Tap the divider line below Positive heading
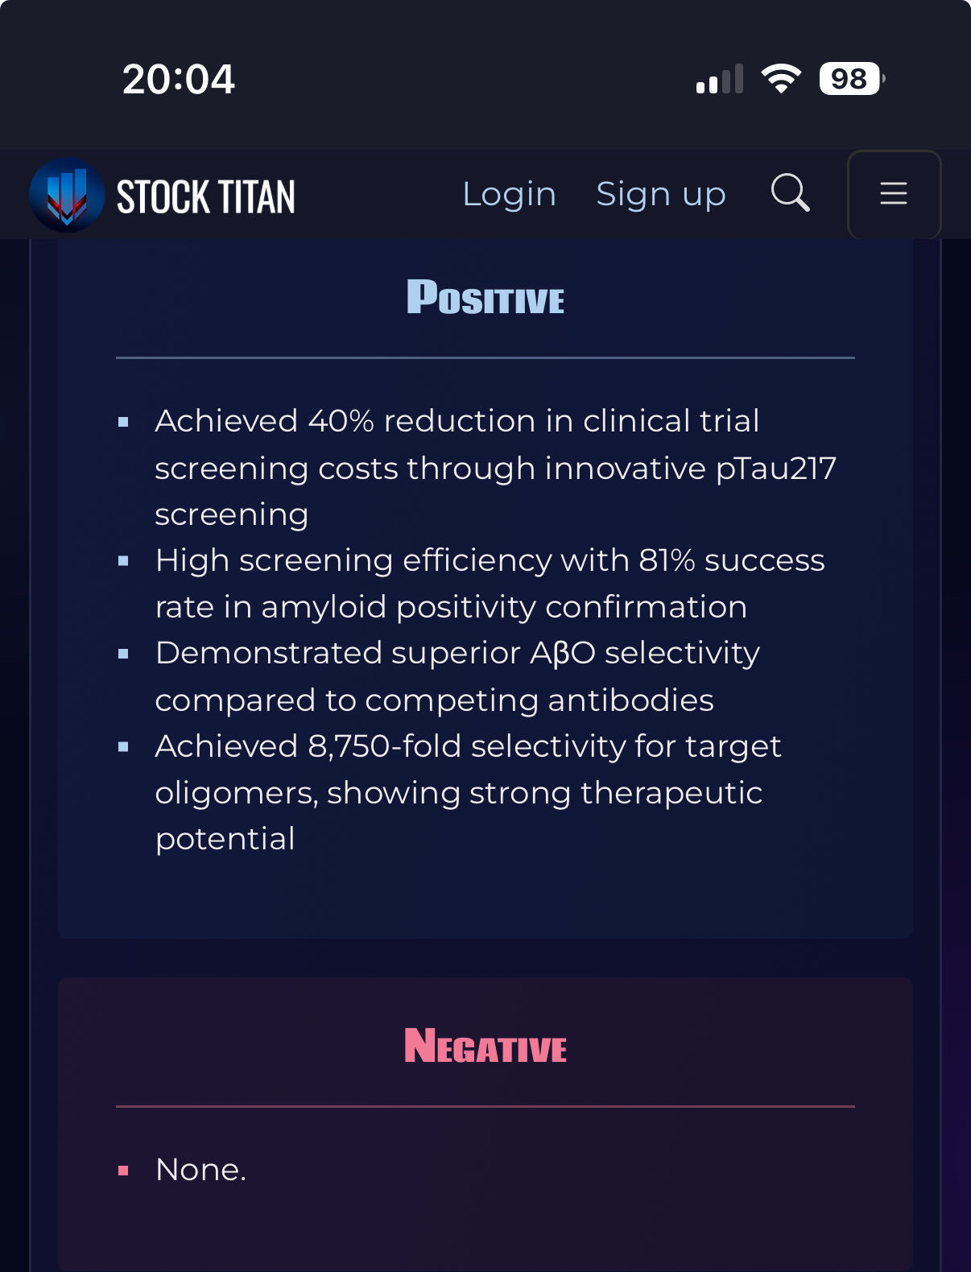Image resolution: width=971 pixels, height=1272 pixels. pos(486,357)
